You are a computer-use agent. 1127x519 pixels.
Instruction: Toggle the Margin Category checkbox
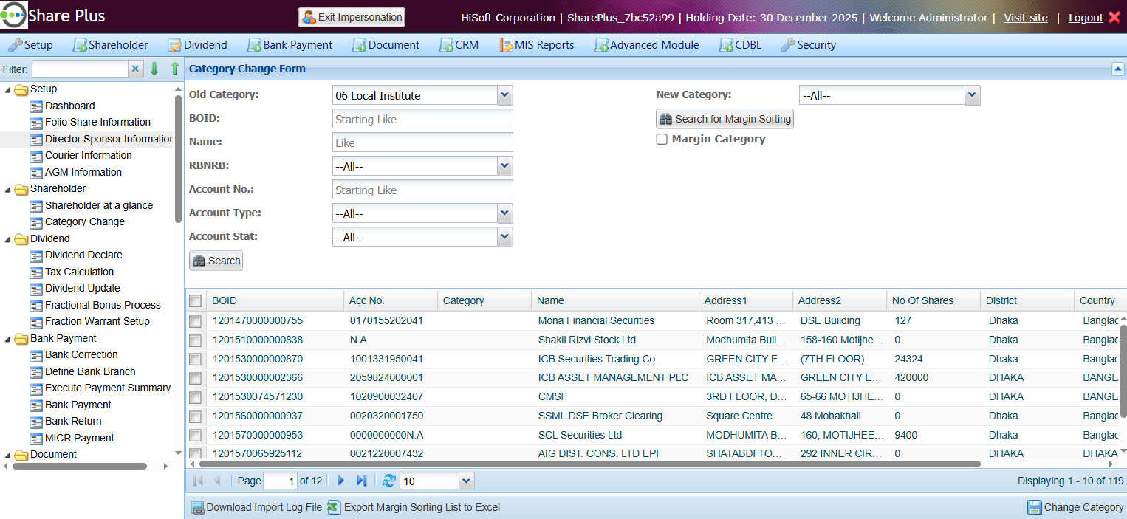click(x=662, y=140)
